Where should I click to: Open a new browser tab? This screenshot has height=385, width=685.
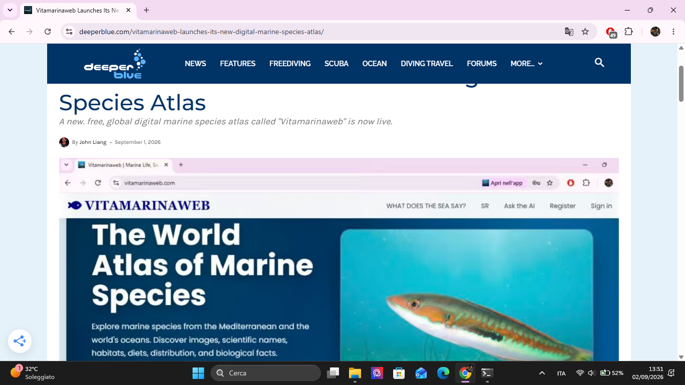coord(146,10)
